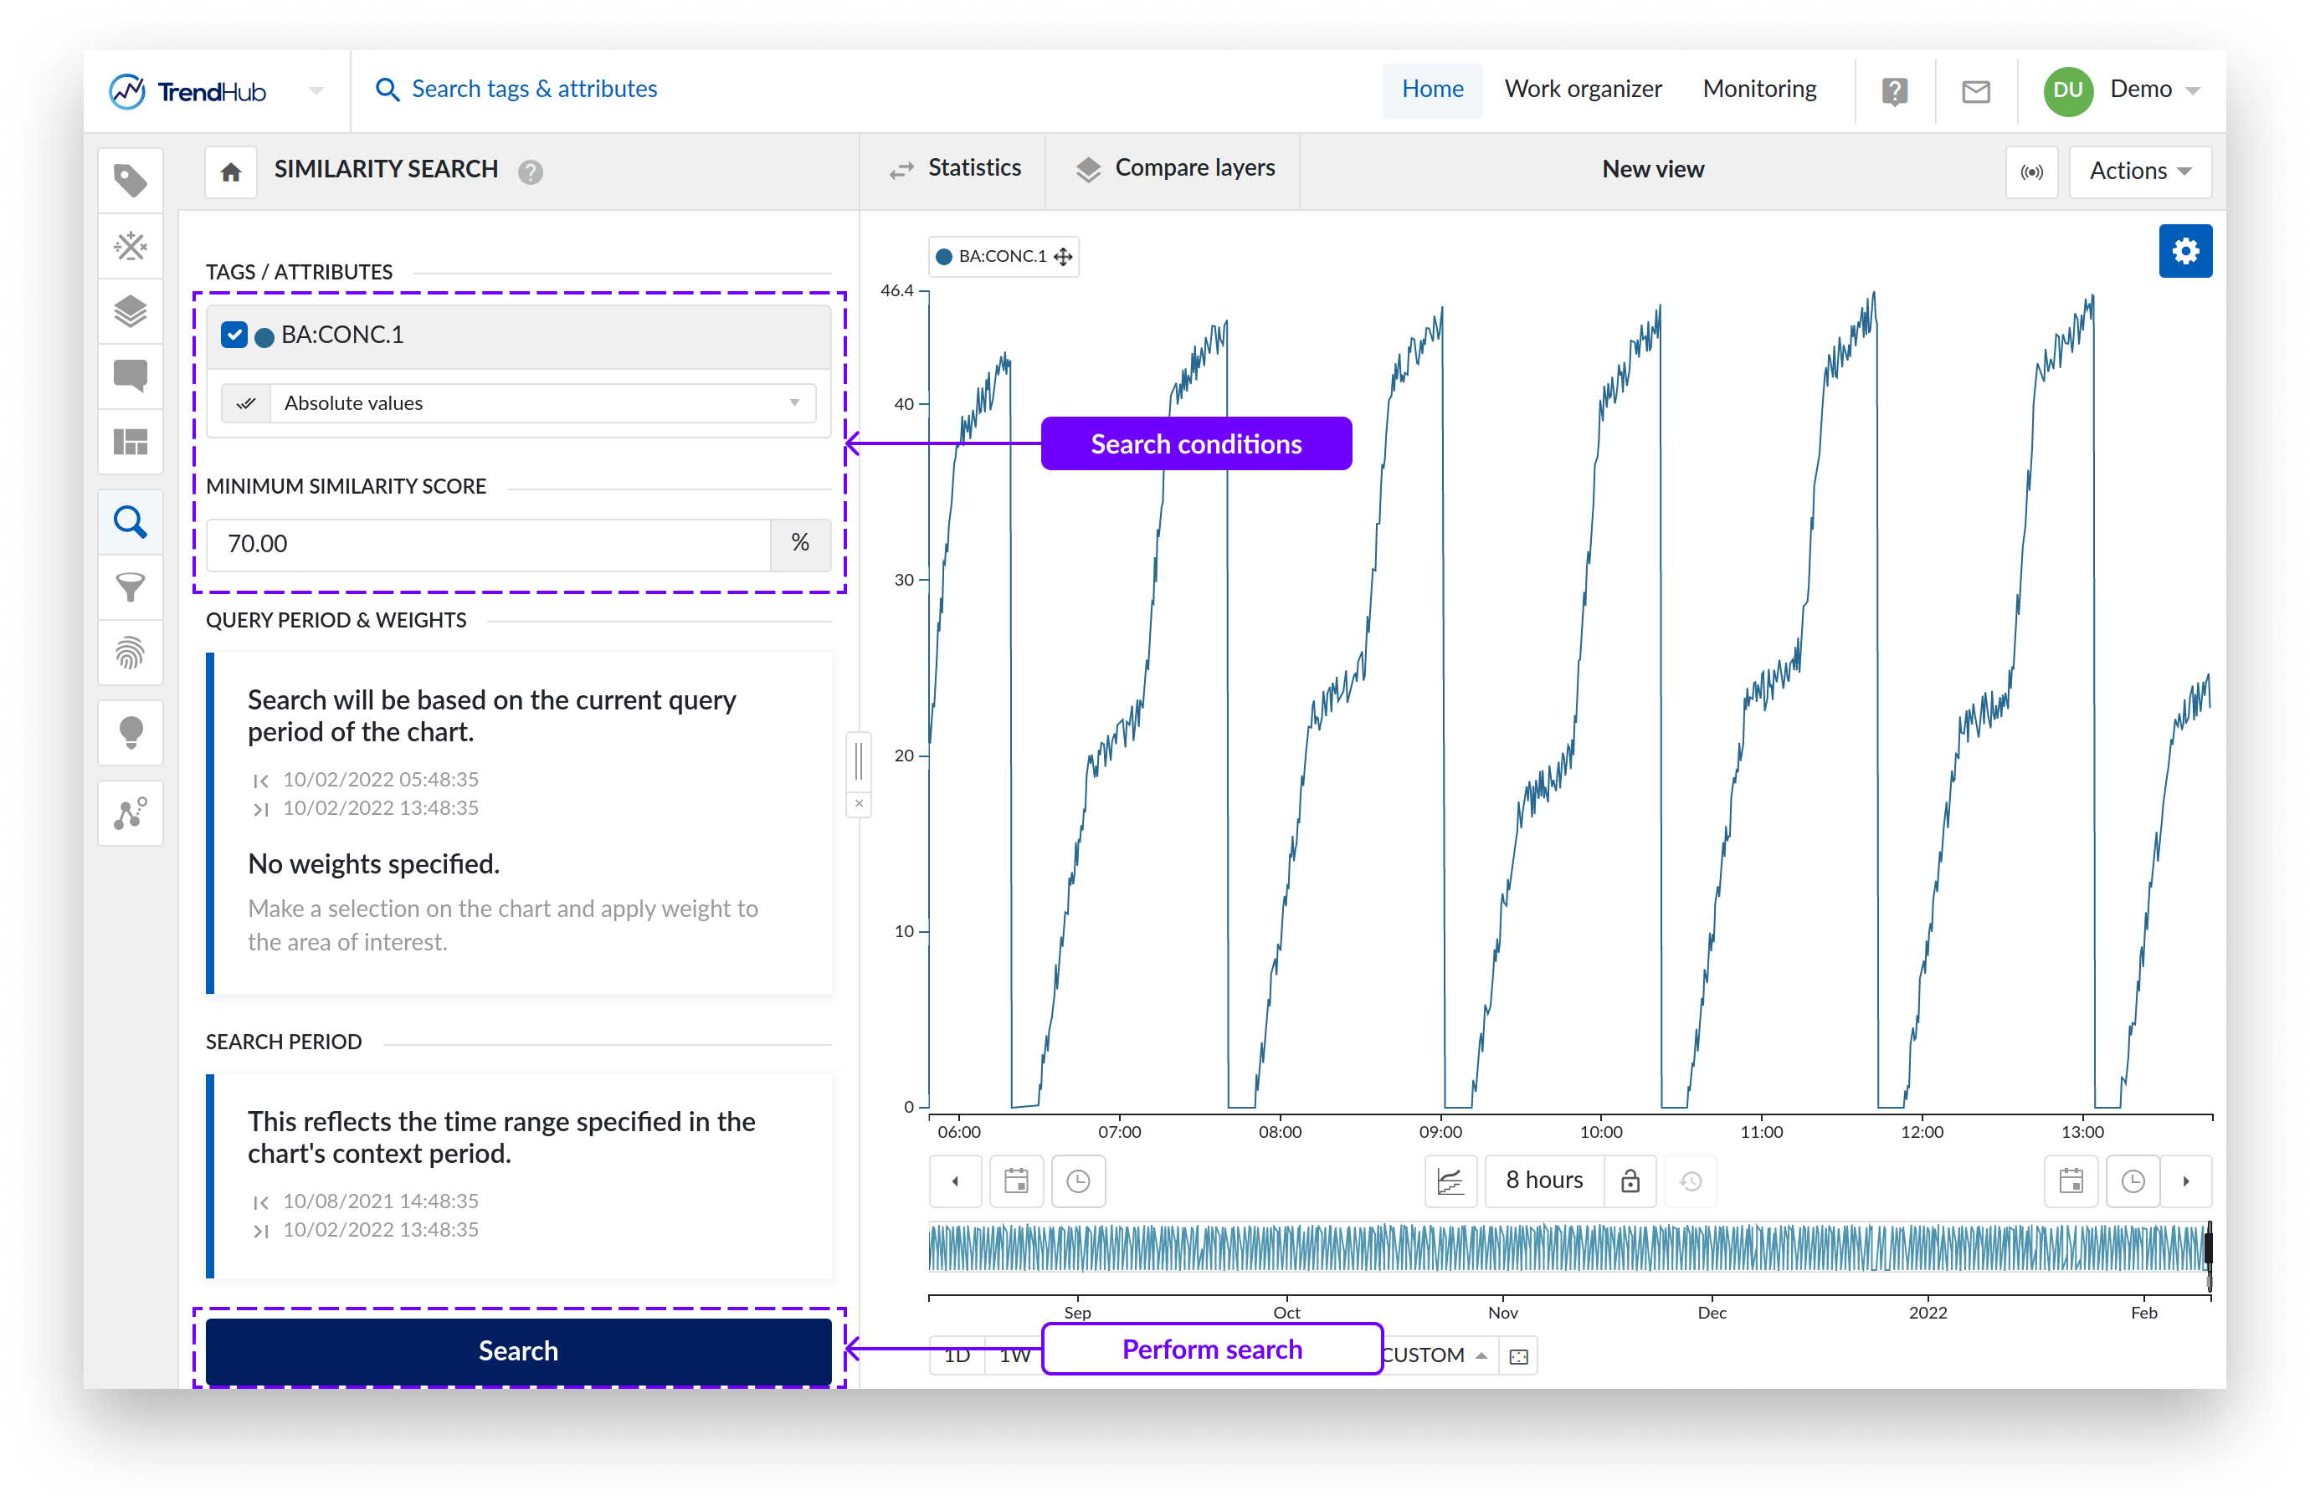Open the mail inbox icon
This screenshot has width=2310, height=1506.
click(x=1975, y=91)
